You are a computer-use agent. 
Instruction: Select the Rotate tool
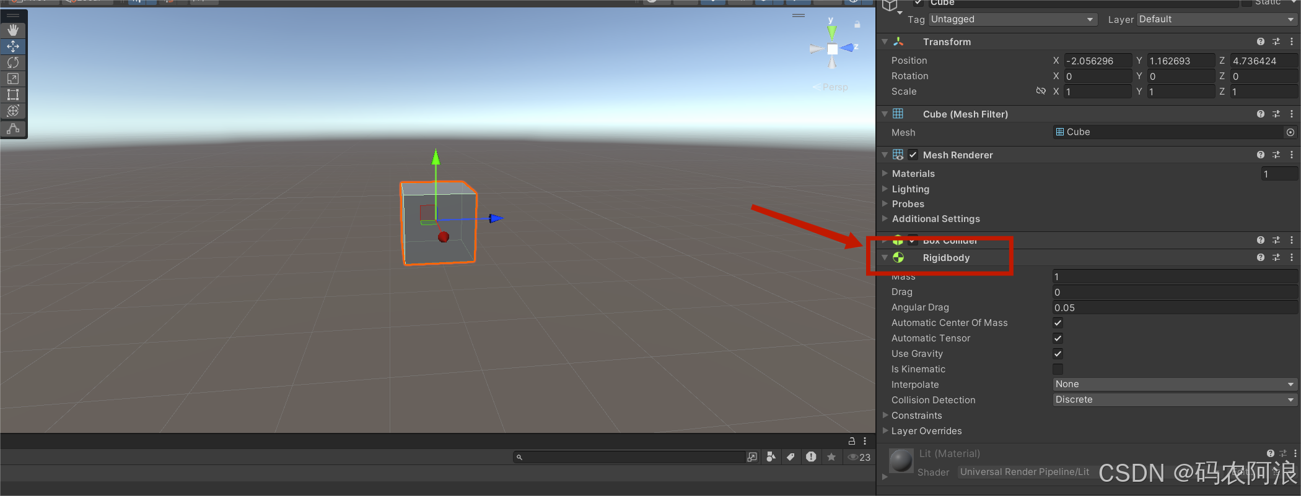pos(13,62)
